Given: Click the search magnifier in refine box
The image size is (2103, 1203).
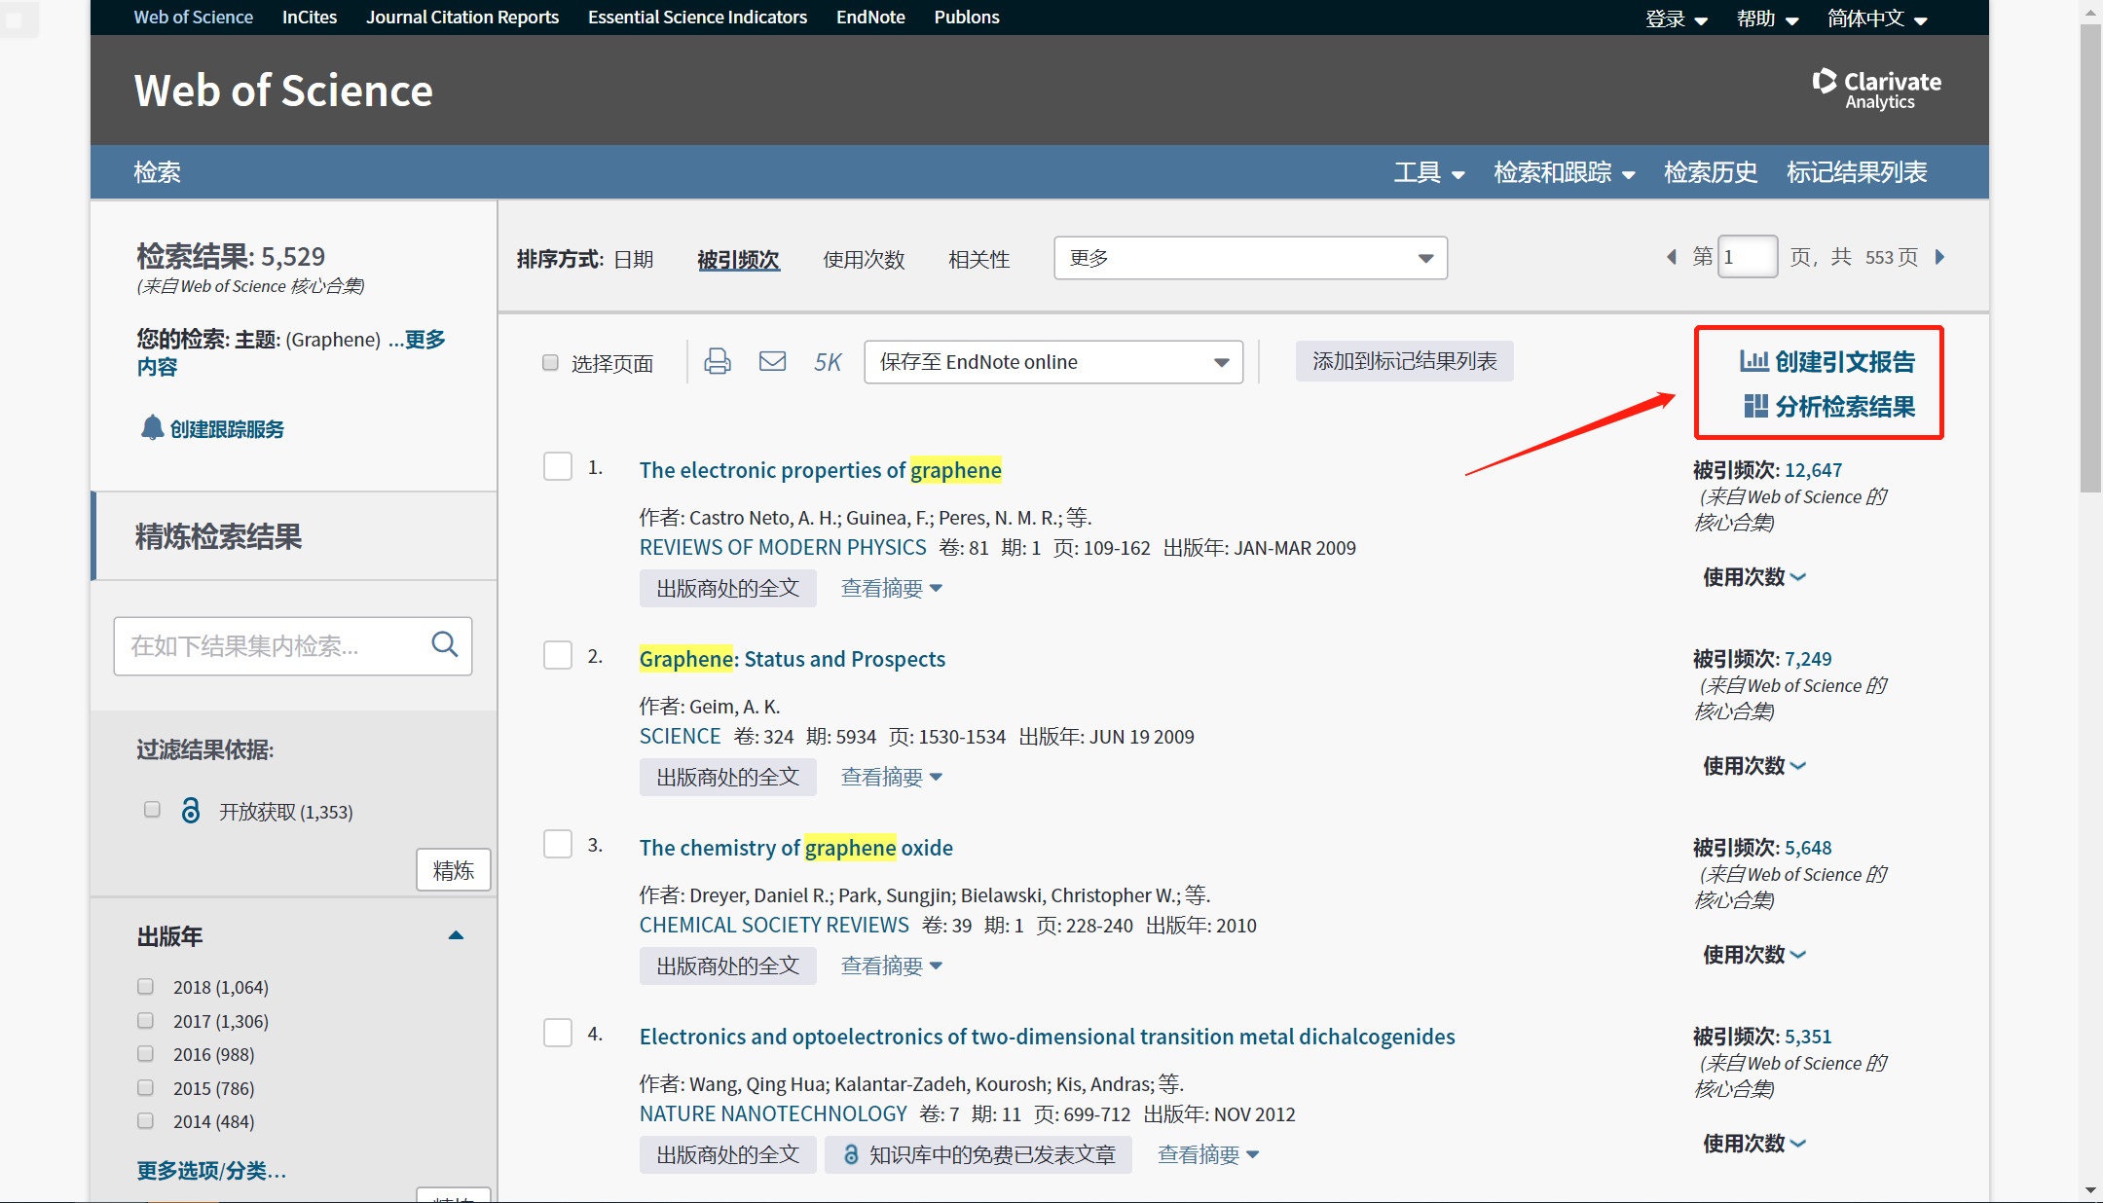Looking at the screenshot, I should tap(445, 644).
